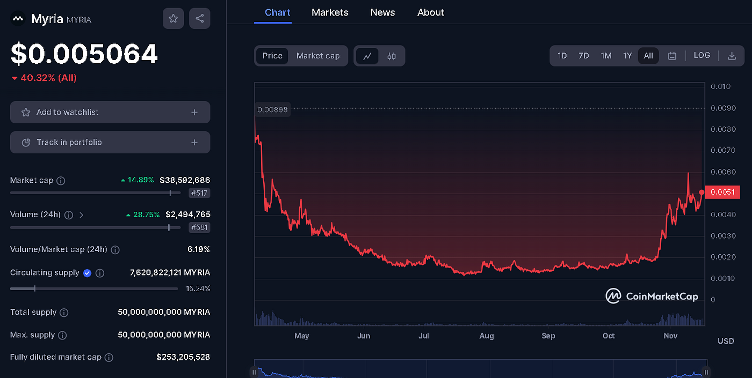Star Myria as a favorite
The width and height of the screenshot is (752, 378).
(x=173, y=18)
